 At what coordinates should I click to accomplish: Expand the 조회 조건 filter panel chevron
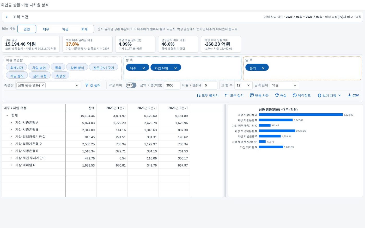point(7,17)
